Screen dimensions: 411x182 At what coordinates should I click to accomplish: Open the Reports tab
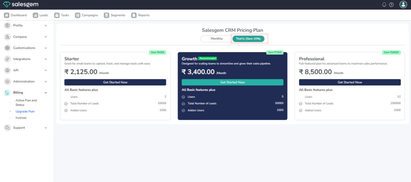(140, 15)
